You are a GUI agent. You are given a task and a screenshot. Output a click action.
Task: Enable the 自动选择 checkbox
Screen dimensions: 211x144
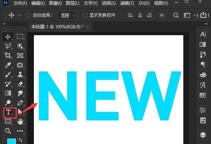[28, 15]
